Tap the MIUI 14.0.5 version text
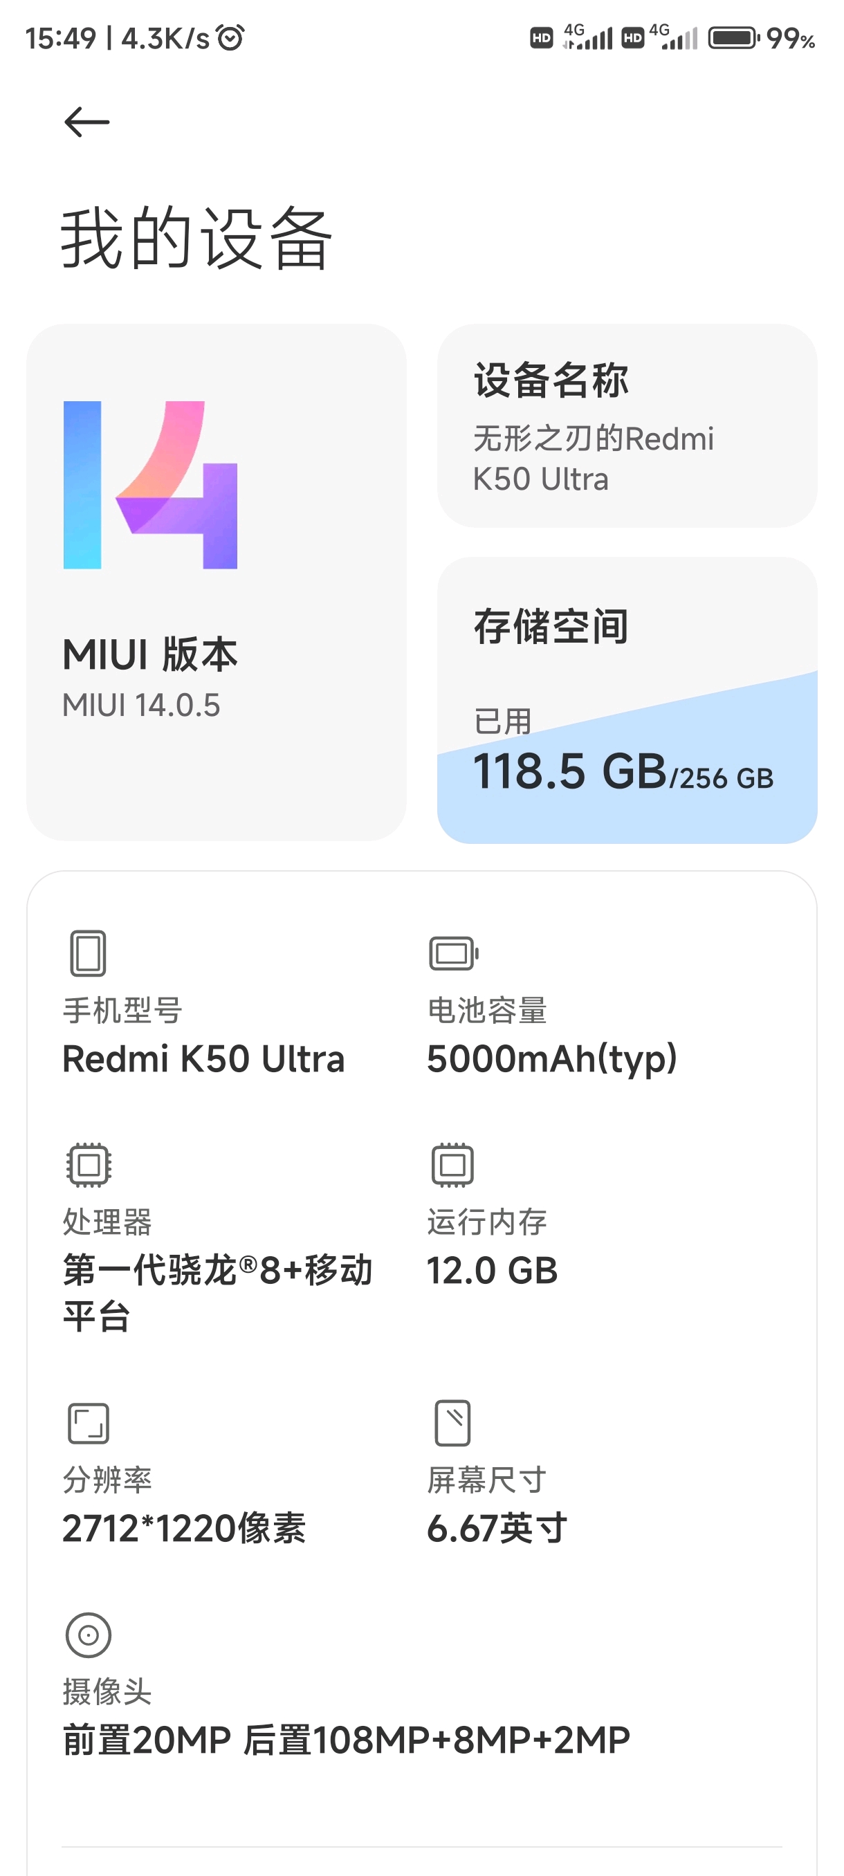 tap(141, 705)
